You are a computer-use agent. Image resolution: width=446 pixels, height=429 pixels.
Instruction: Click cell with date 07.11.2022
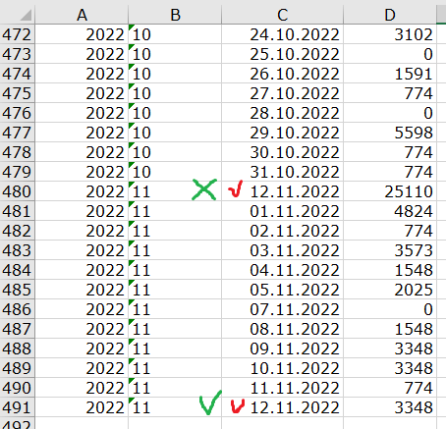click(x=282, y=309)
